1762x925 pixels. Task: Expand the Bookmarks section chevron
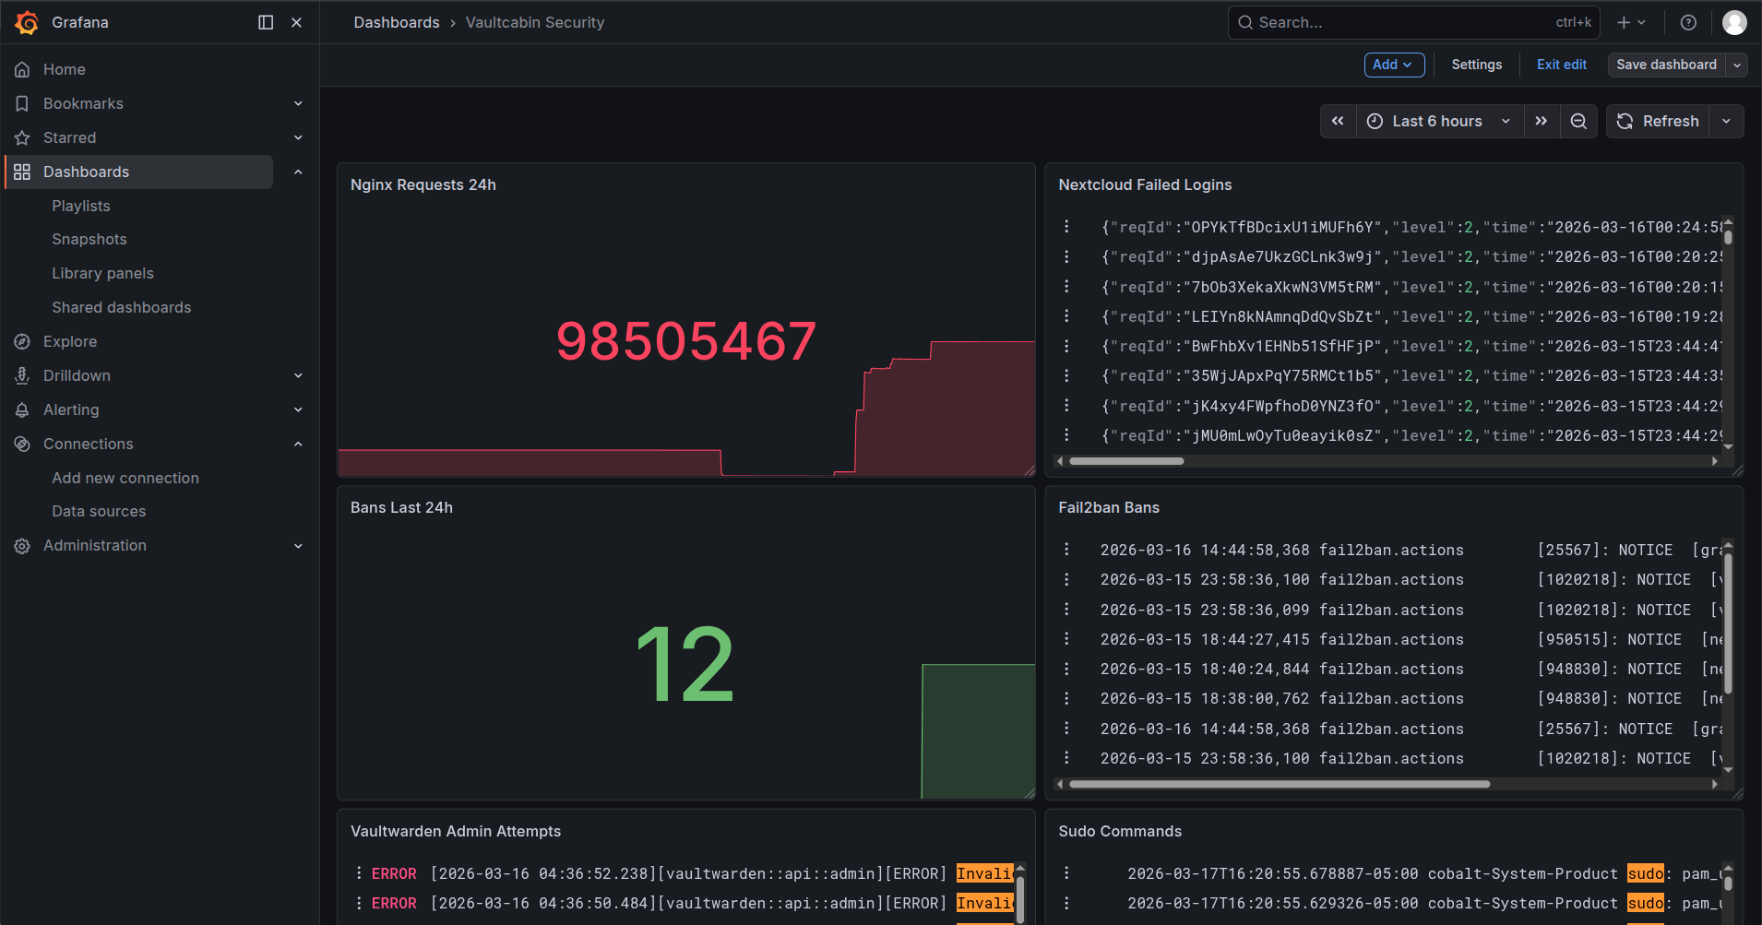click(x=298, y=103)
